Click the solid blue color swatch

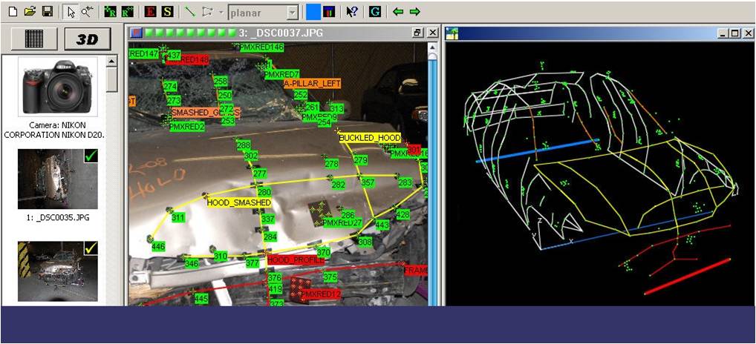pyautogui.click(x=313, y=12)
